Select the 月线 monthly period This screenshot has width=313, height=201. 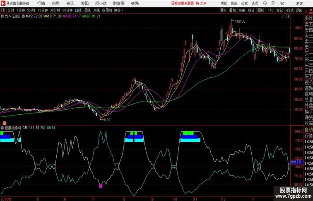tap(96, 10)
